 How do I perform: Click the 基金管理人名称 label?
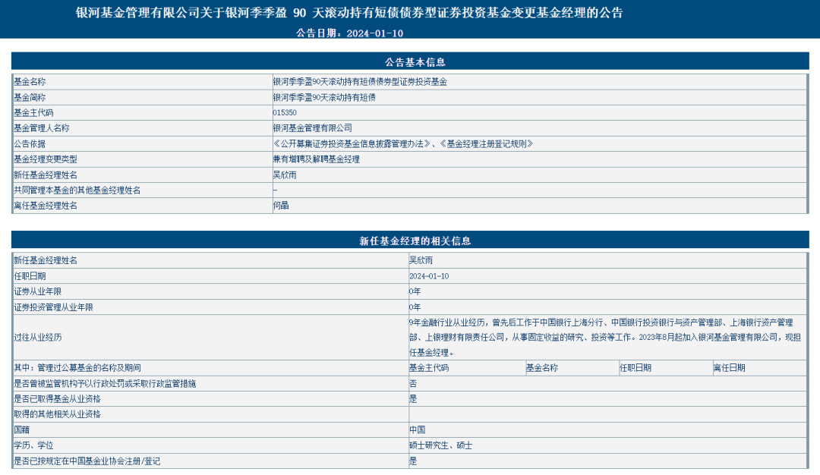point(41,128)
